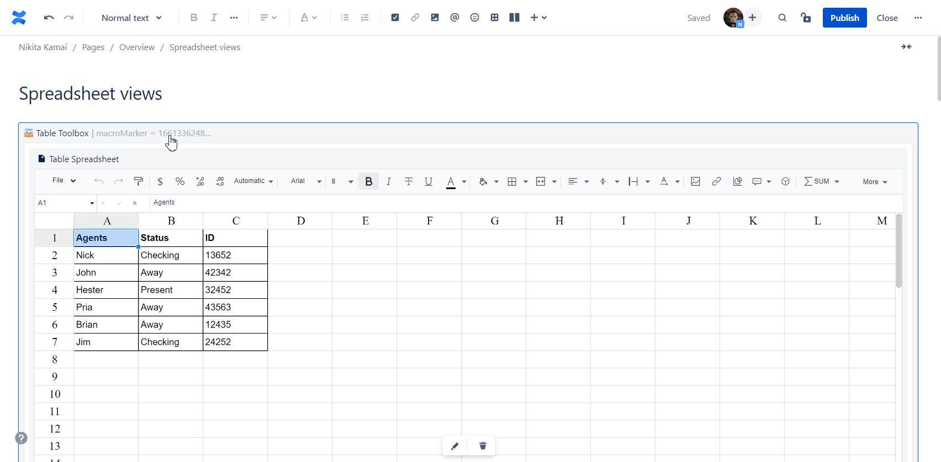Apply currency format with dollar icon

click(x=160, y=181)
